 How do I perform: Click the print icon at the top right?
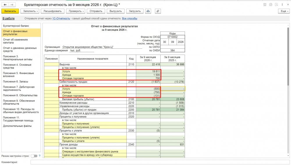point(271,5)
